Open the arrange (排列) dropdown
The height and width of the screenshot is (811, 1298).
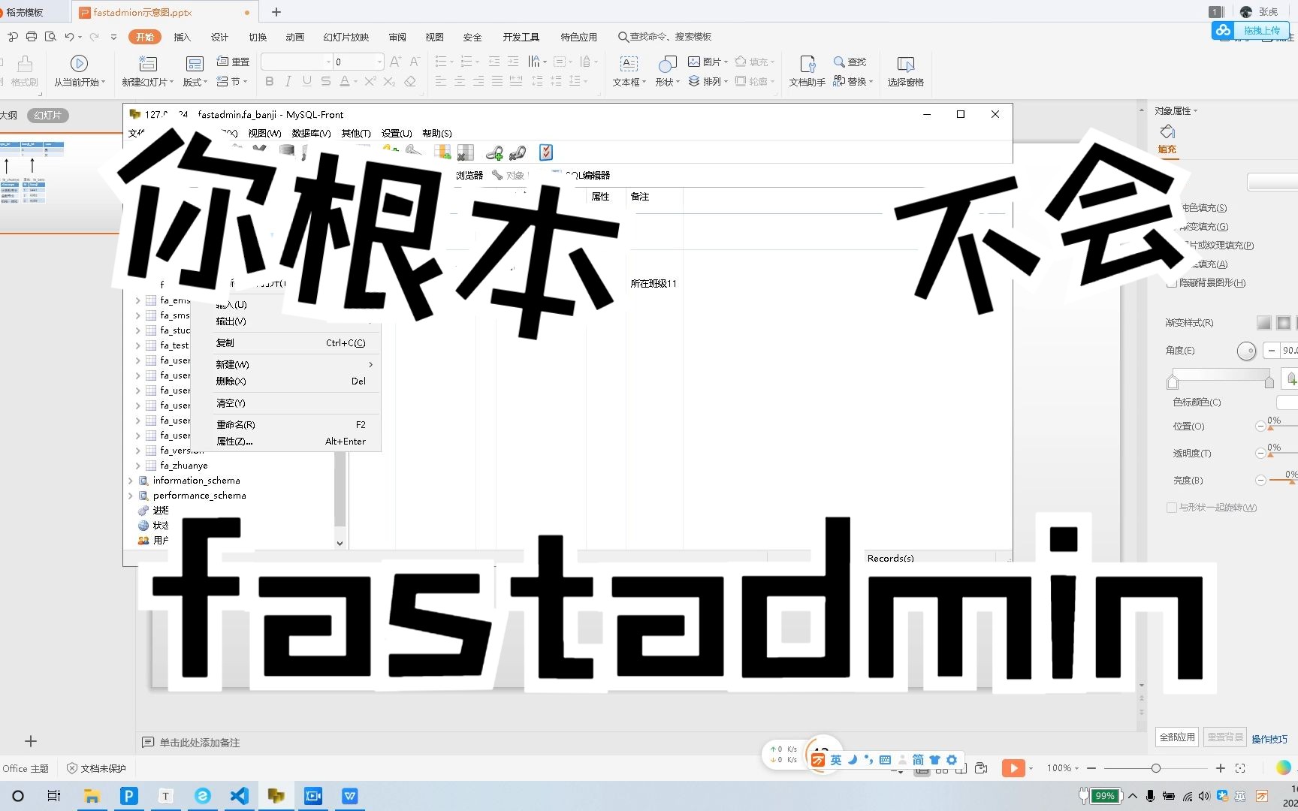[708, 81]
